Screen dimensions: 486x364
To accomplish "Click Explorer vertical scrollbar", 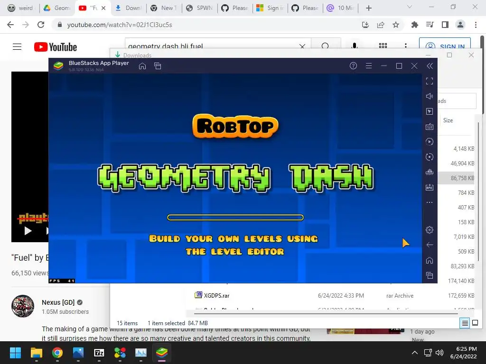I will (x=478, y=192).
